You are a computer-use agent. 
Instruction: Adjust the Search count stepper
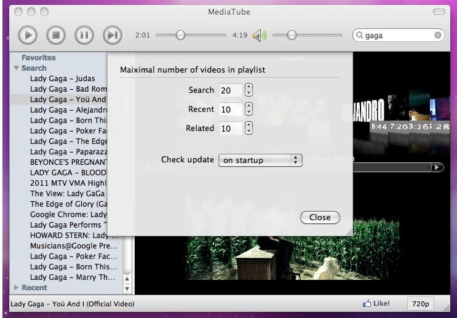(x=248, y=90)
